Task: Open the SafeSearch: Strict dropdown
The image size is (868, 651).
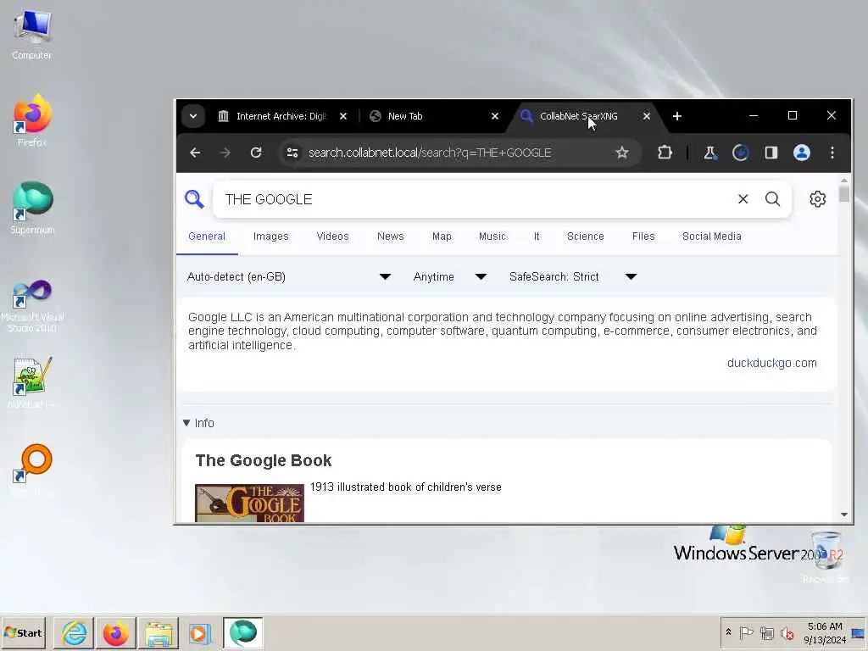Action: pos(572,277)
